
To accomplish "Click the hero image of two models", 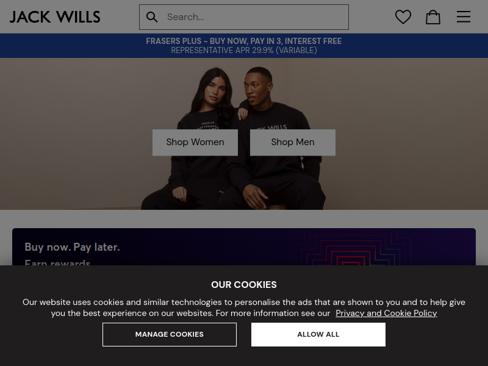I will tap(244, 134).
